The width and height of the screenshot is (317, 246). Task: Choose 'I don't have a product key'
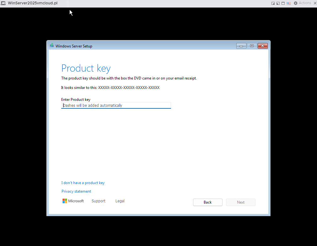coord(83,183)
